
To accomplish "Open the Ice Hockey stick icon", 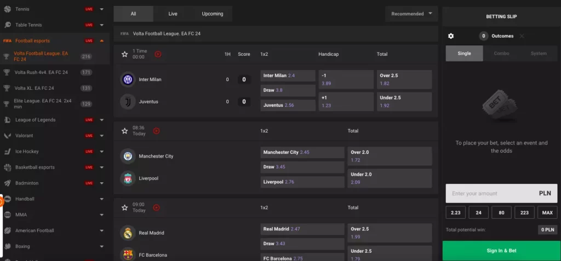I will tap(8, 151).
